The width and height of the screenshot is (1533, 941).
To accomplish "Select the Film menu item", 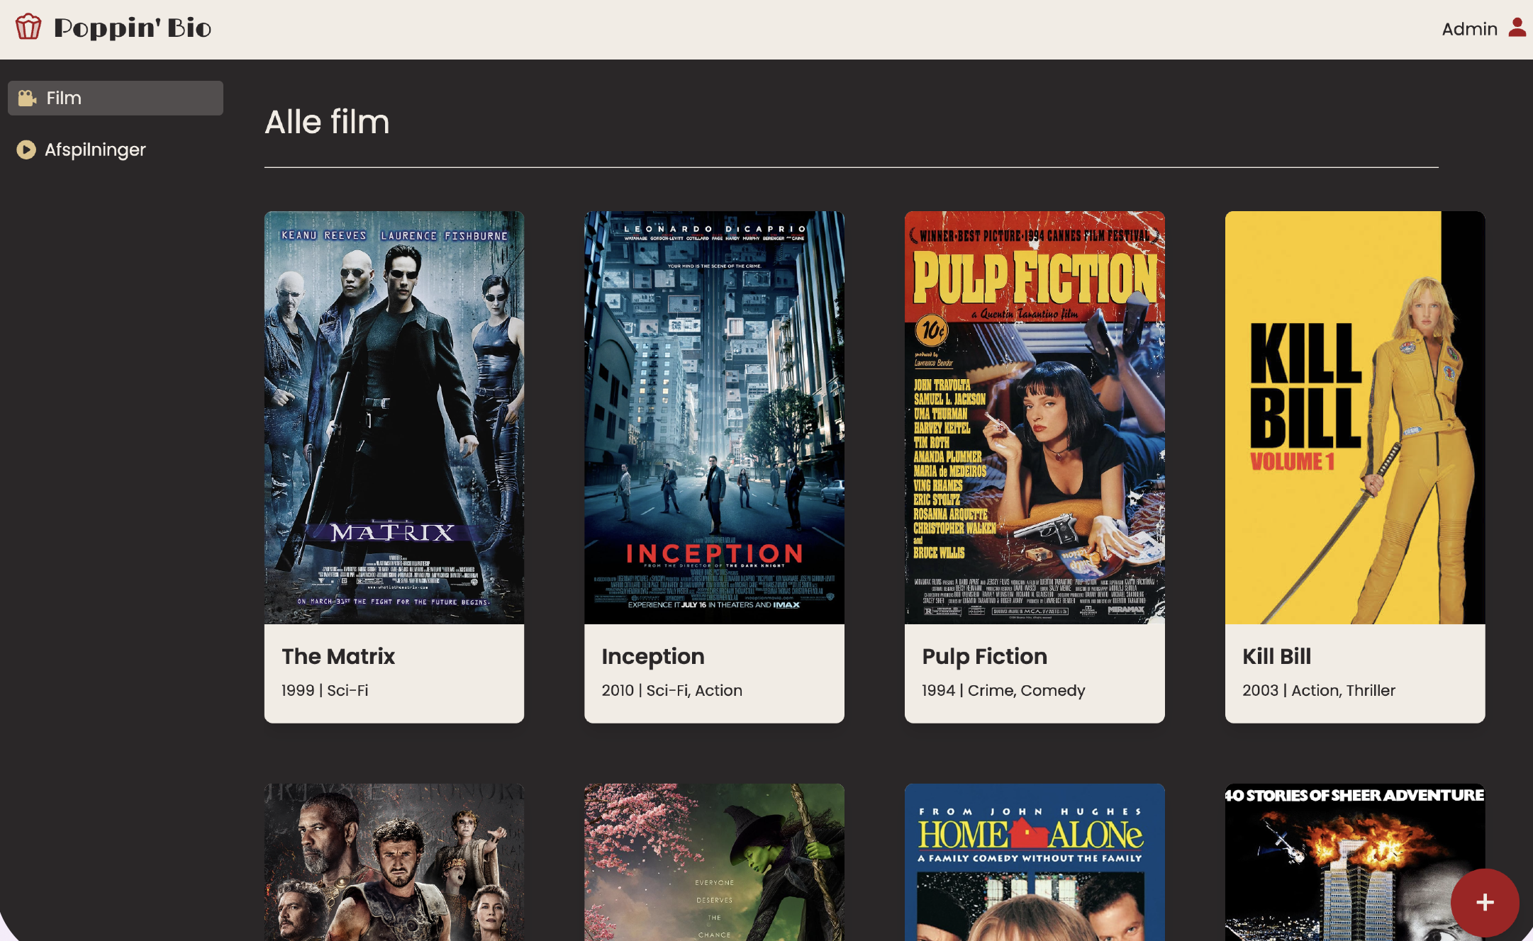I will (116, 98).
